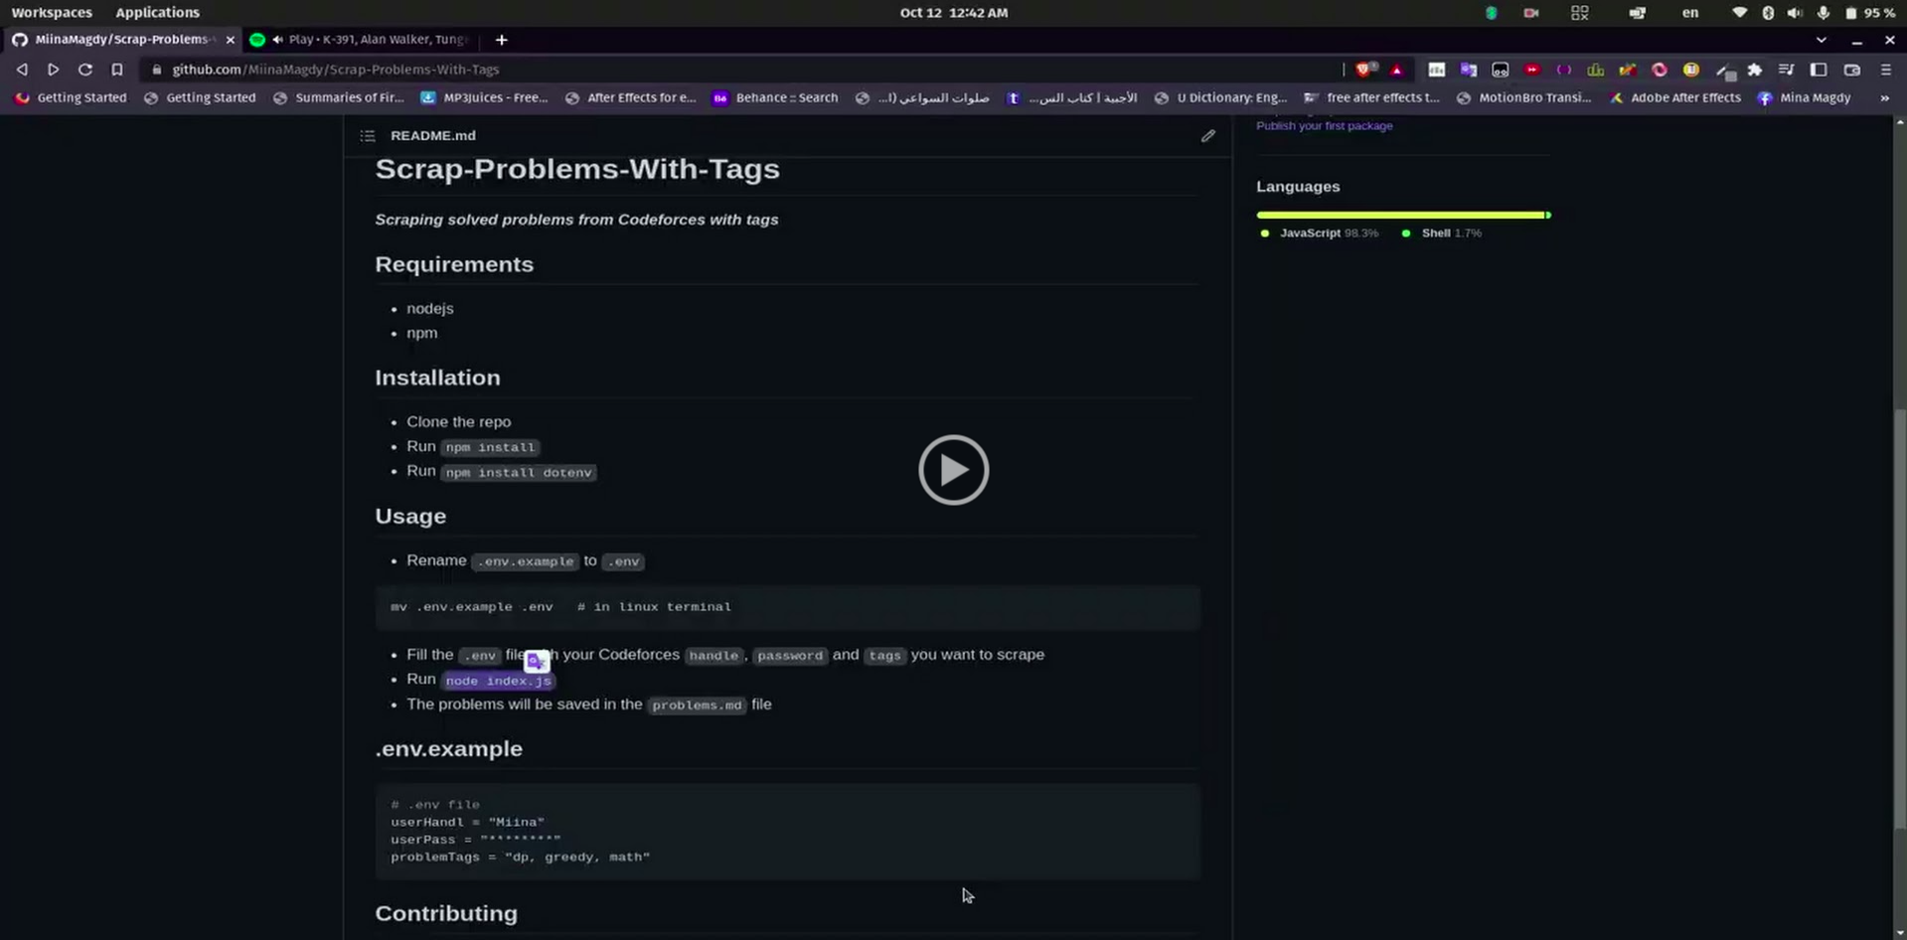Open the green bar chart extension icon
This screenshot has width=1907, height=940.
(1596, 70)
